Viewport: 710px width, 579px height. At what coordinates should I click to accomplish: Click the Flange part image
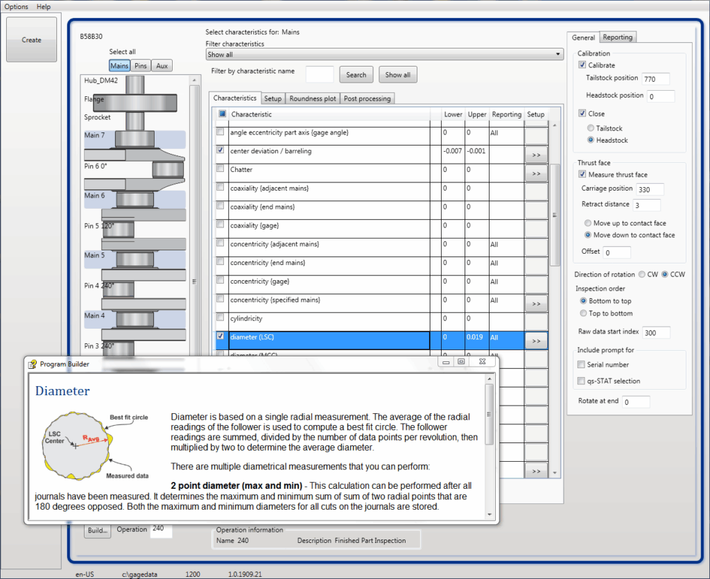(x=135, y=102)
